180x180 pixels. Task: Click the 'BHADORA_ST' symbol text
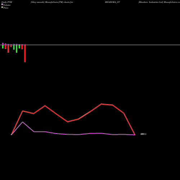(112, 2)
